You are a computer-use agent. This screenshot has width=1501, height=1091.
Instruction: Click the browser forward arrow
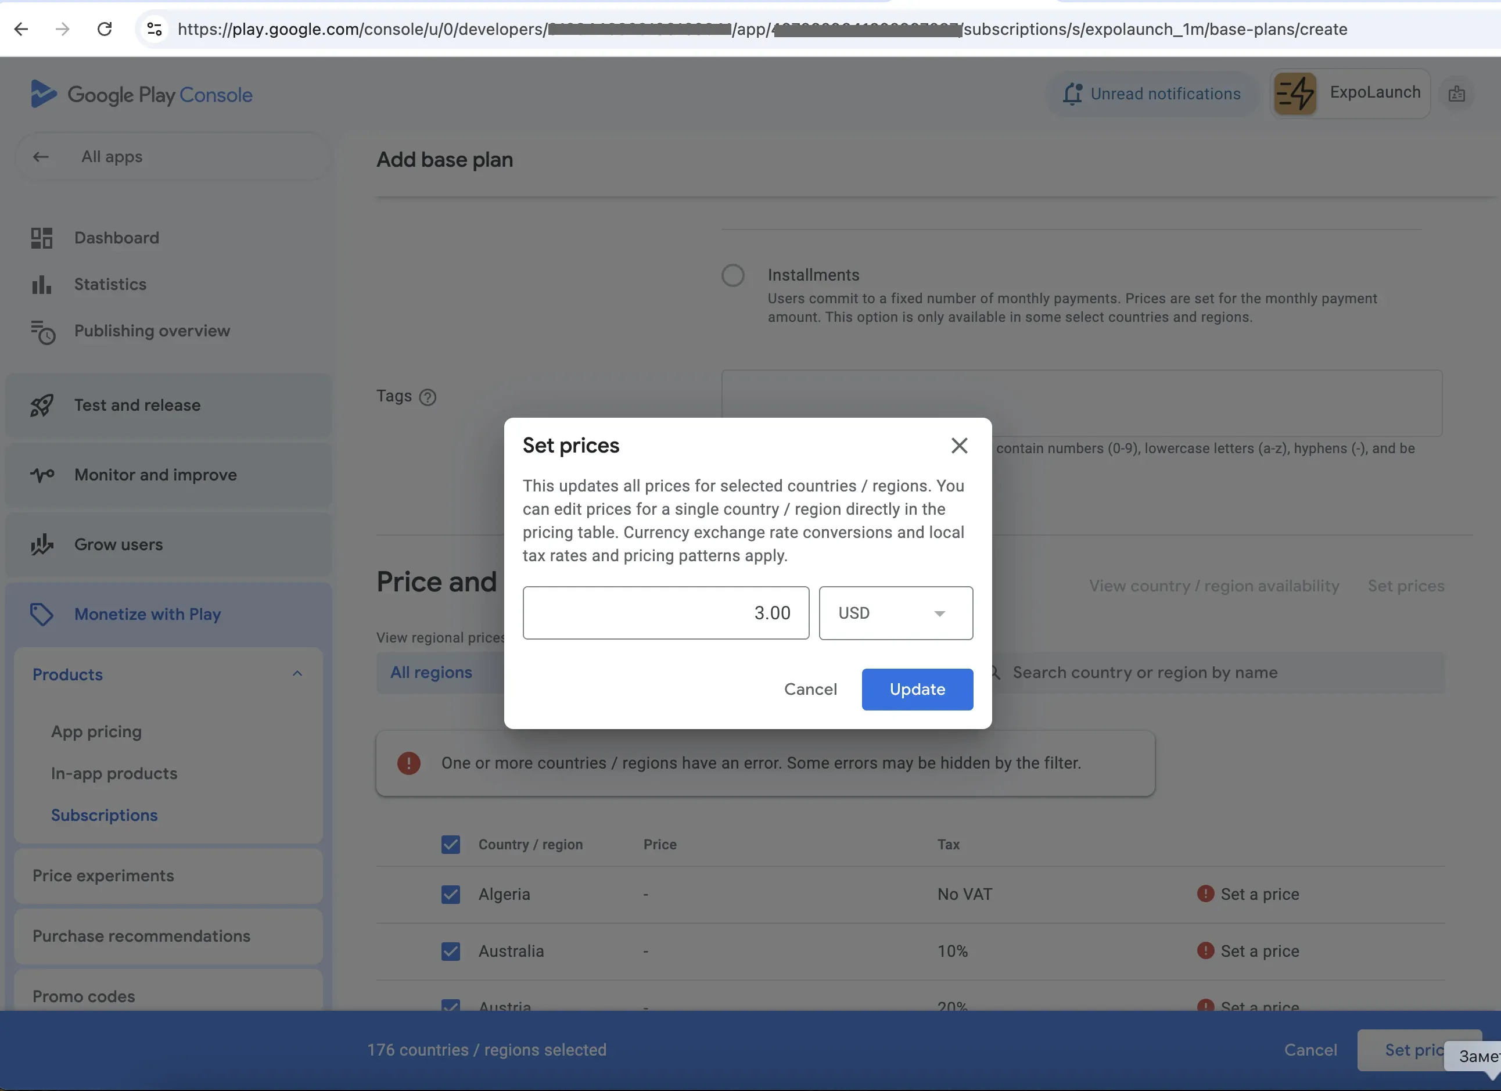[62, 29]
